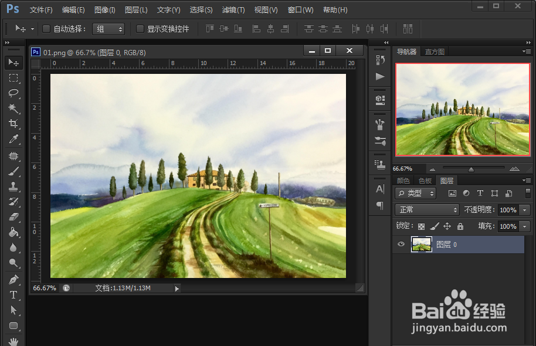The image size is (536, 346).
Task: Select the Blur tool
Action: click(x=13, y=247)
